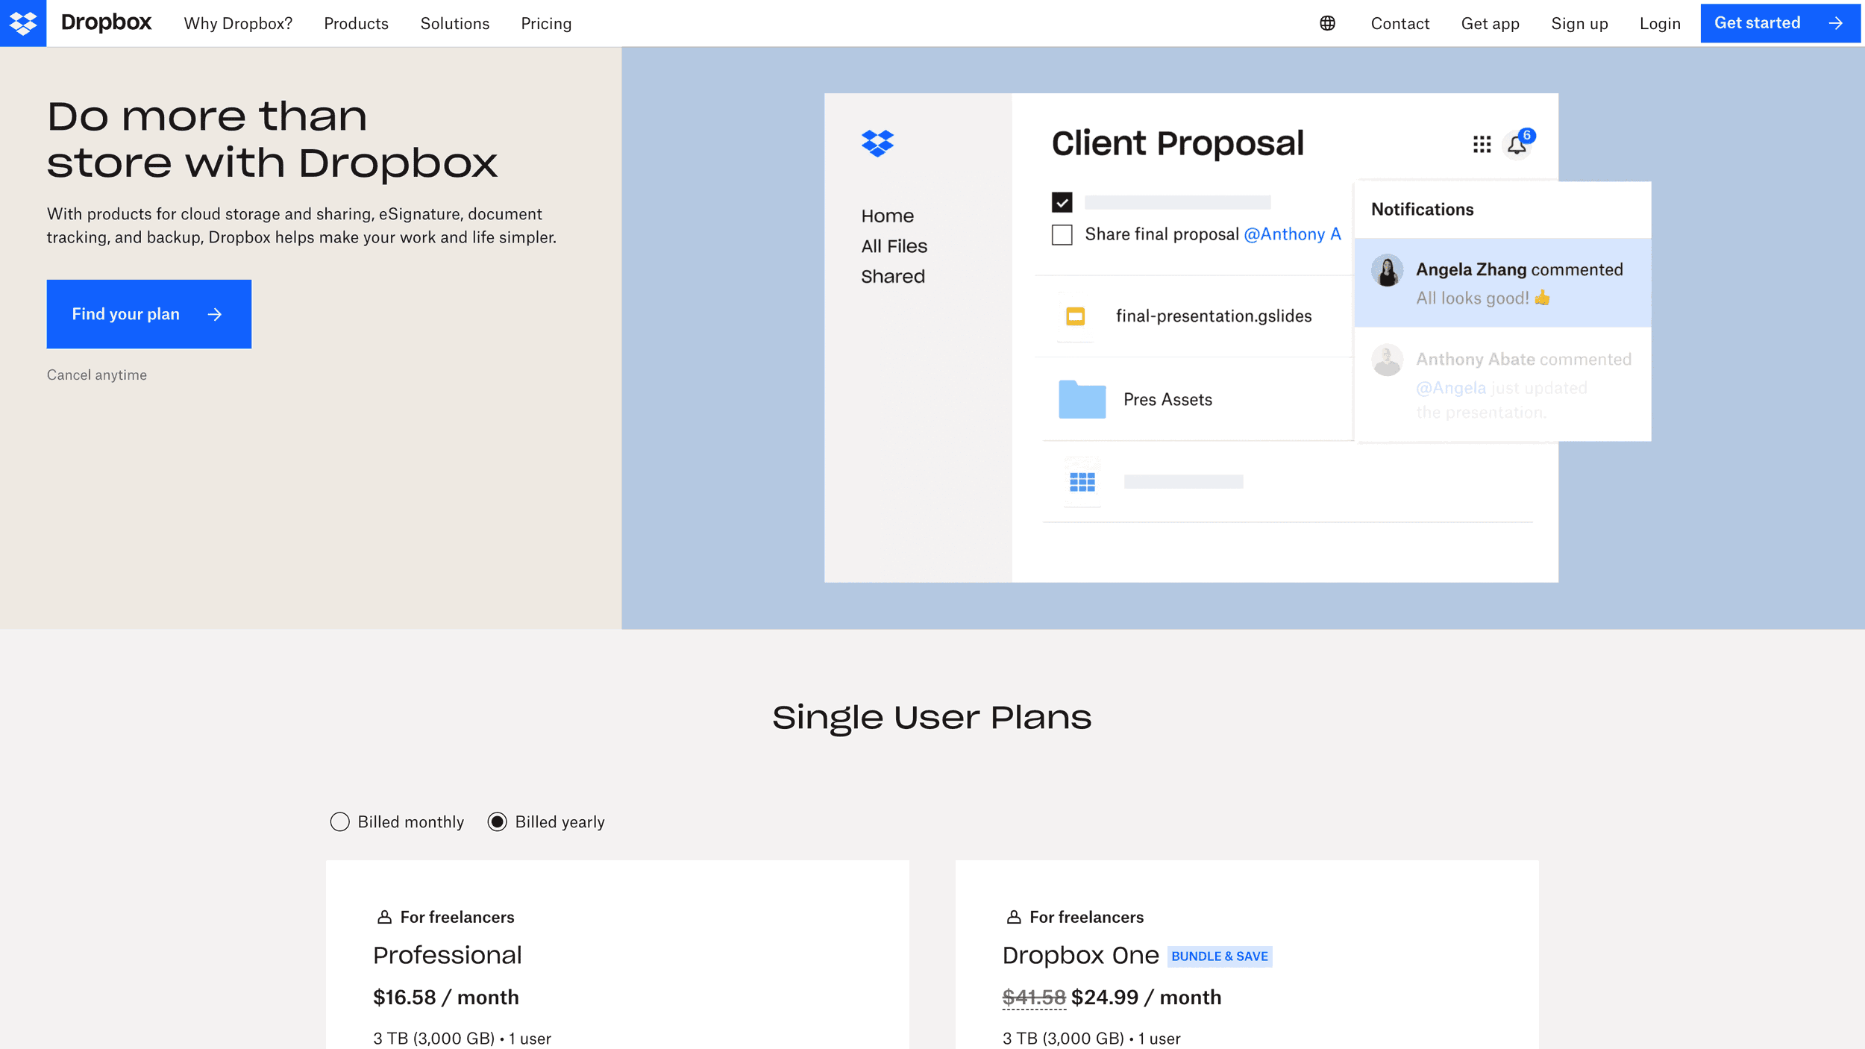
Task: Open the Pres Assets folder icon
Action: coord(1081,400)
